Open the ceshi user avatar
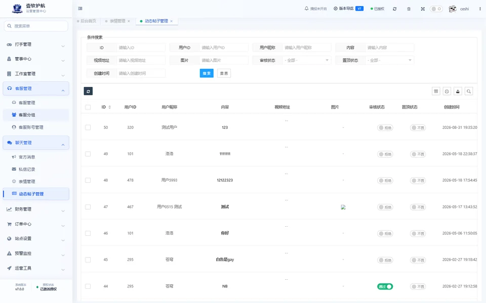 coord(453,9)
